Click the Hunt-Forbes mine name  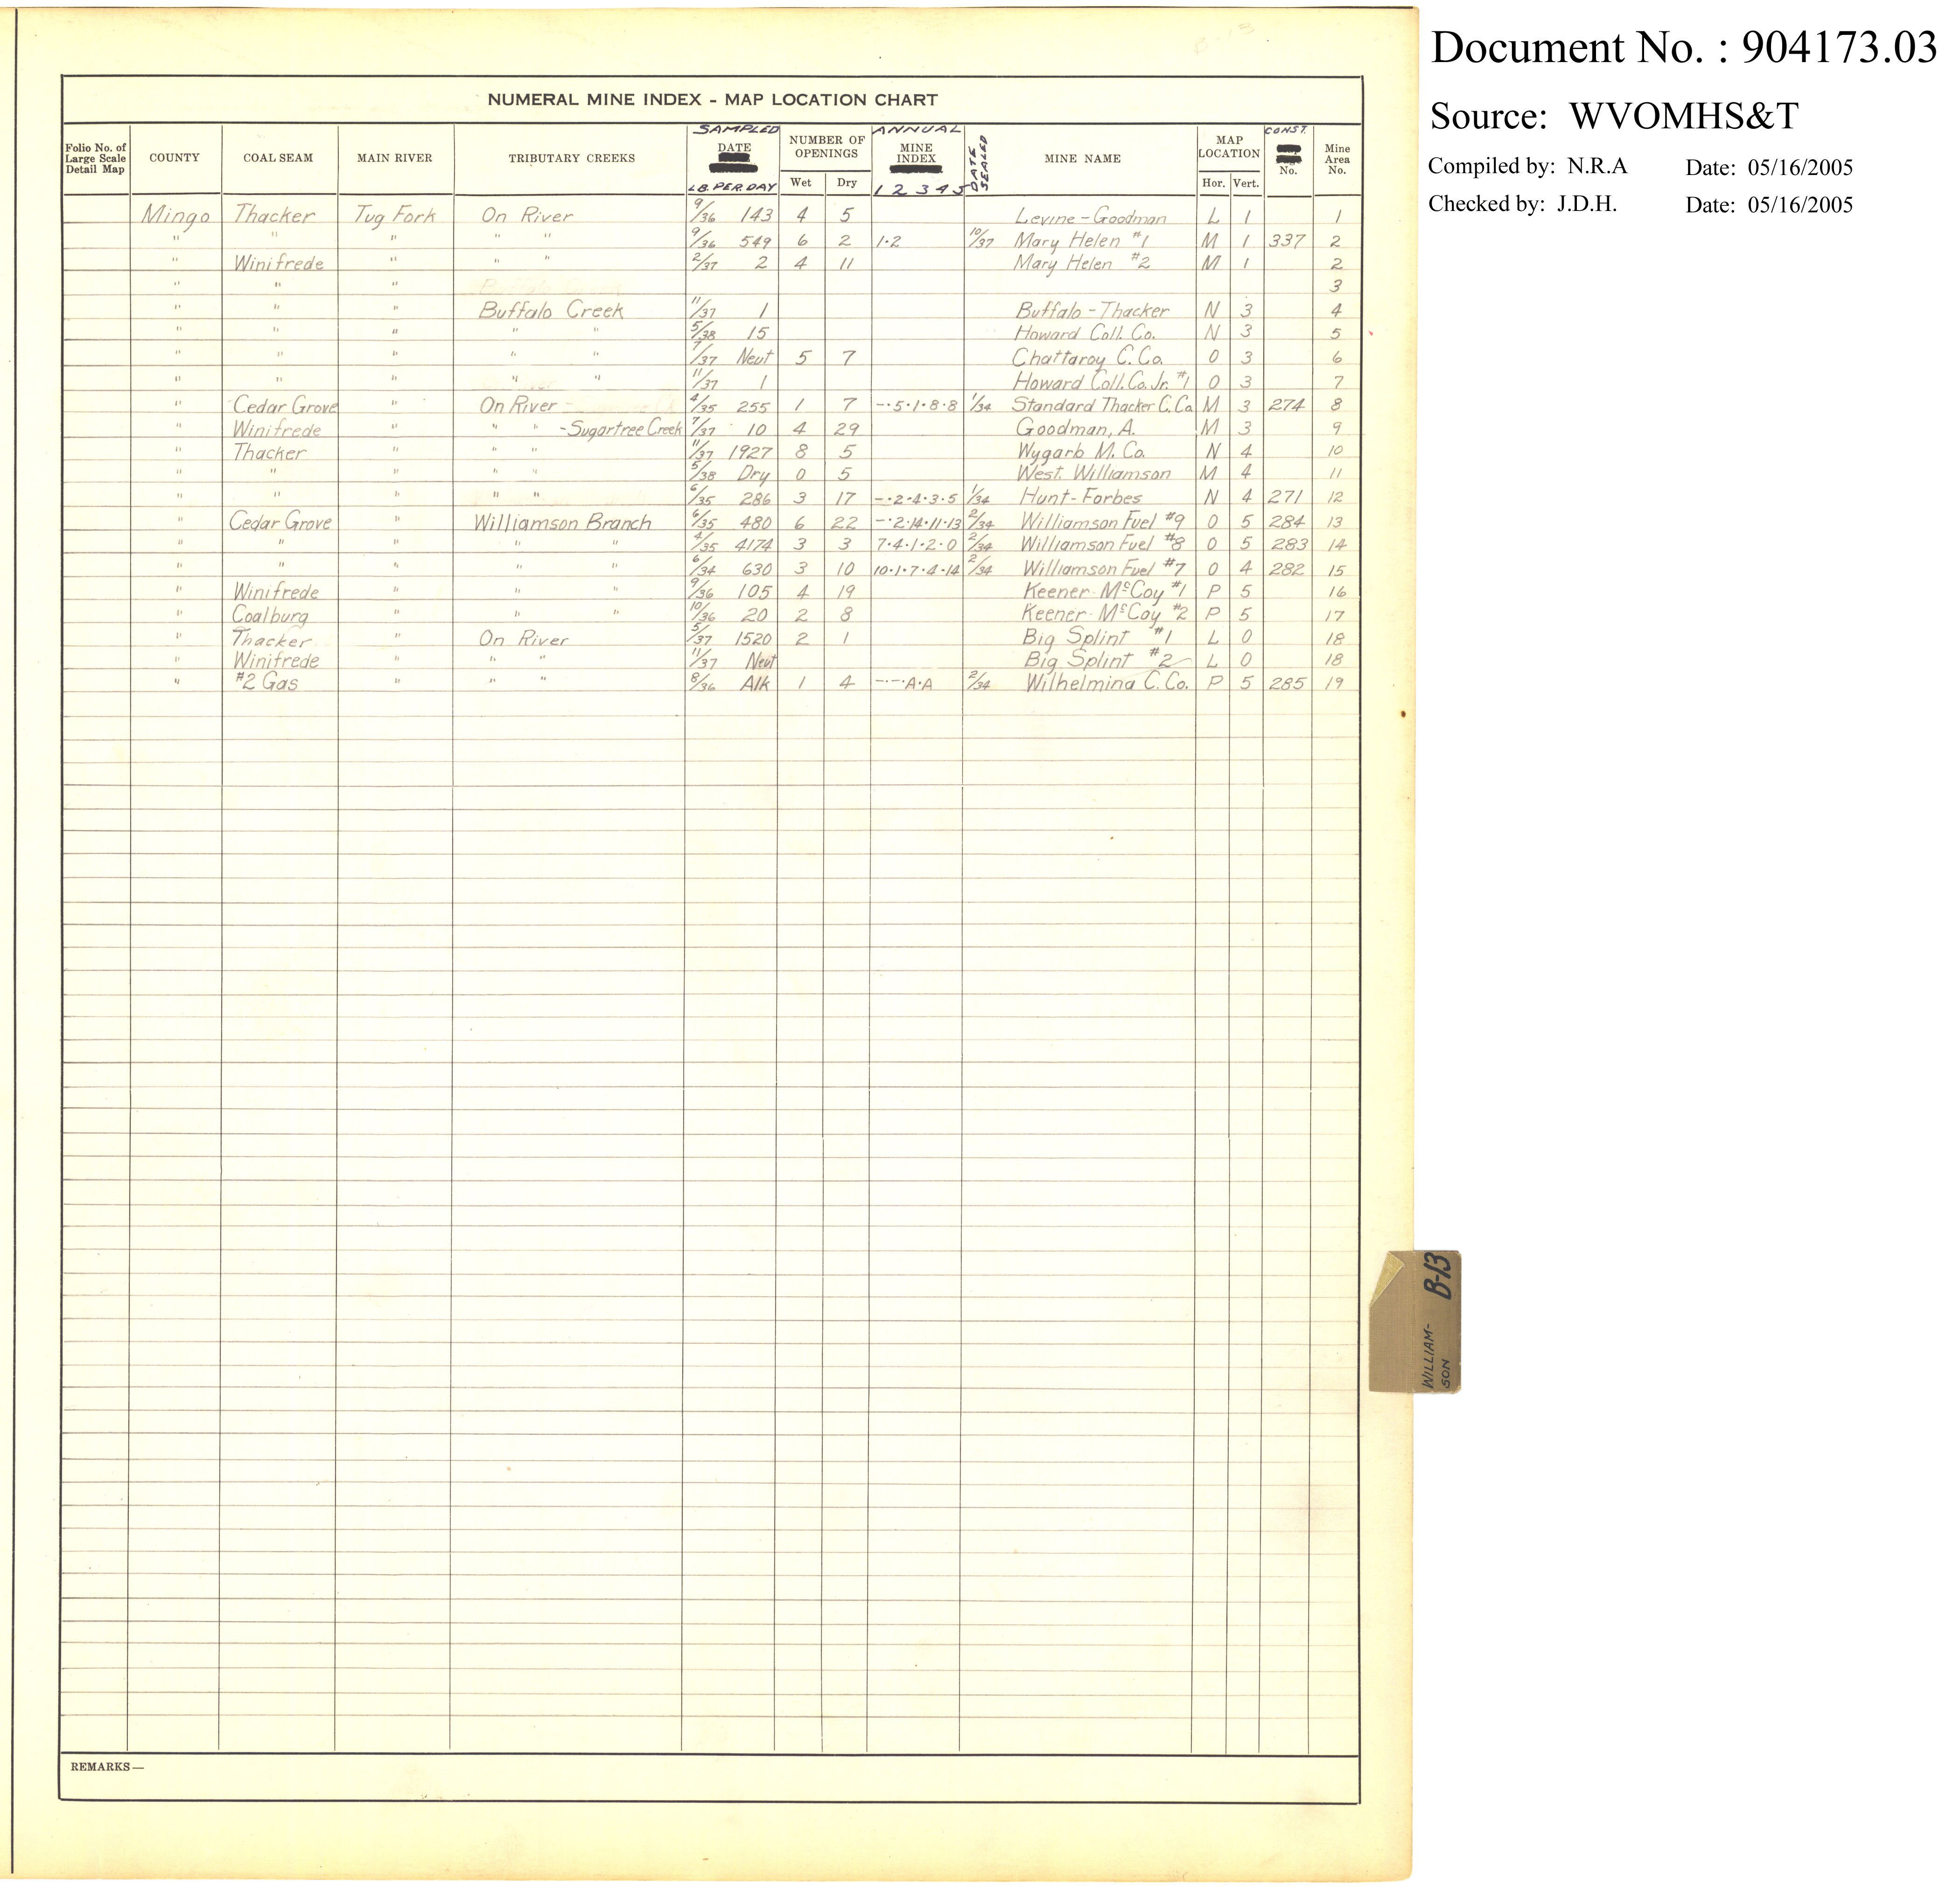point(1080,497)
